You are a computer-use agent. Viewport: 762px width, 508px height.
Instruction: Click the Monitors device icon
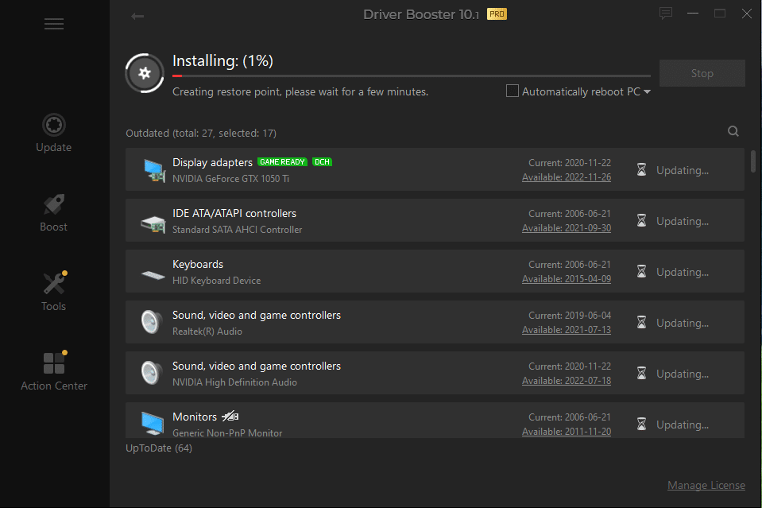(153, 424)
